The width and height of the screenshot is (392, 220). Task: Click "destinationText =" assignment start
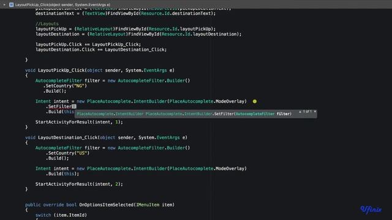point(57,13)
